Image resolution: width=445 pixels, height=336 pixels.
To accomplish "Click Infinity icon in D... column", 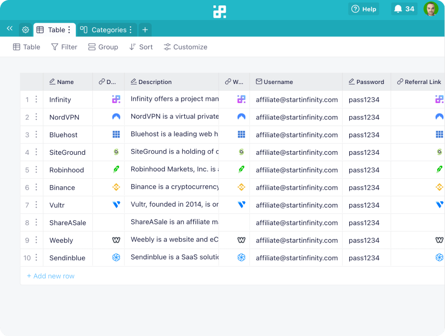I will 116,99.
